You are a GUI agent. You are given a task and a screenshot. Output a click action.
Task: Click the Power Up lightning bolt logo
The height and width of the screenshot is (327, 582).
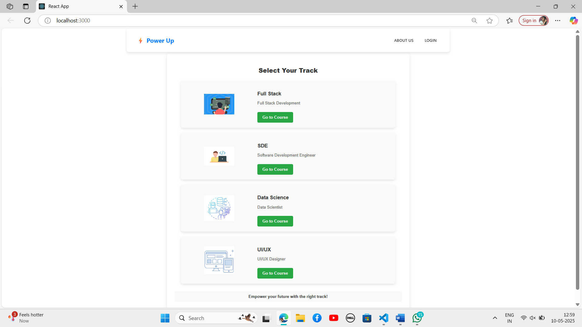coord(140,41)
